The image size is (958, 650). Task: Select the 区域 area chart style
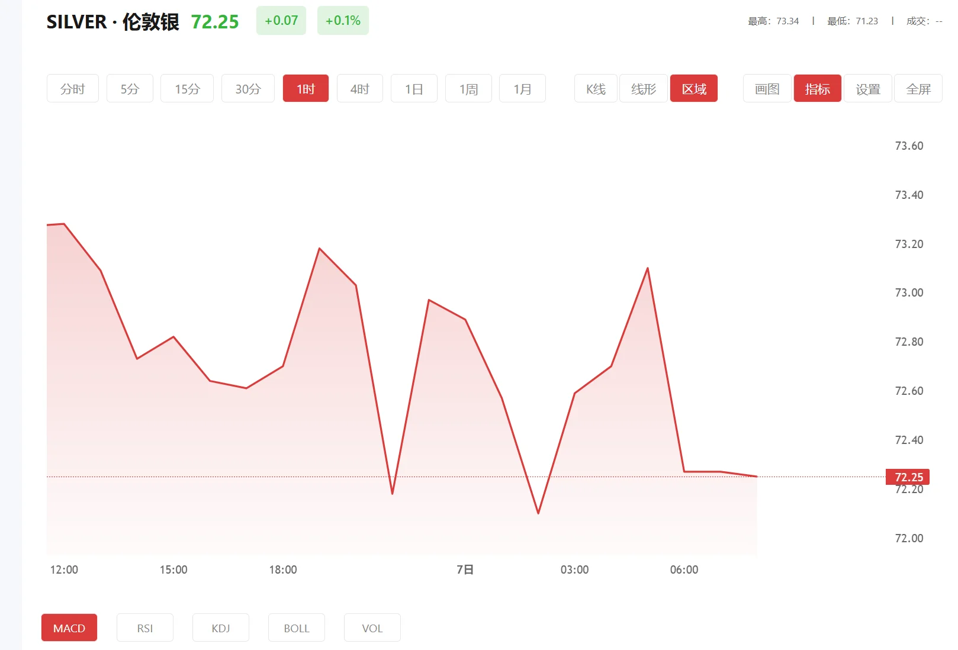[693, 88]
